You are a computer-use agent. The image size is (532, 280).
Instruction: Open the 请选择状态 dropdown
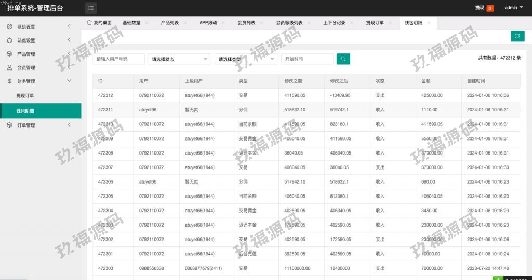click(179, 59)
